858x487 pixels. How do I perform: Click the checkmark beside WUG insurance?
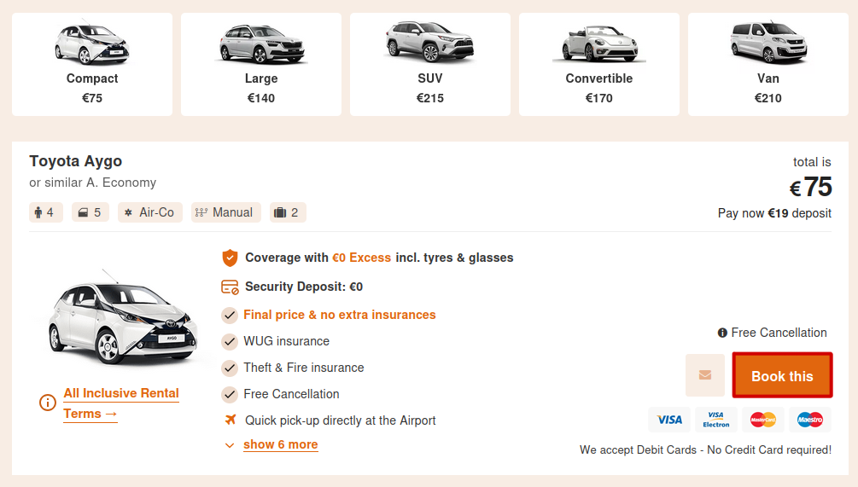230,341
